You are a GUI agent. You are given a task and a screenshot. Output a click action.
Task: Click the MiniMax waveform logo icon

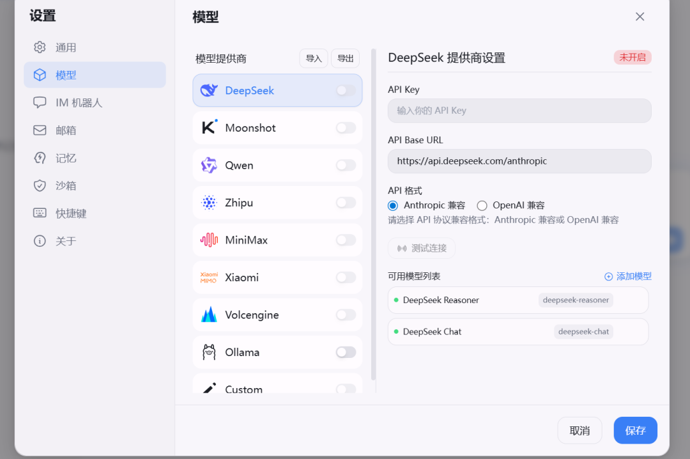coord(209,240)
